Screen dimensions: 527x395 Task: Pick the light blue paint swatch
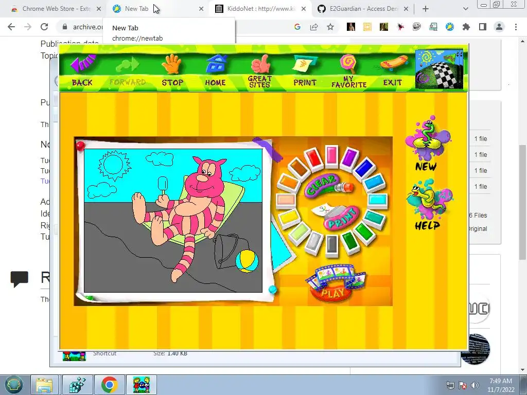pyautogui.click(x=375, y=183)
